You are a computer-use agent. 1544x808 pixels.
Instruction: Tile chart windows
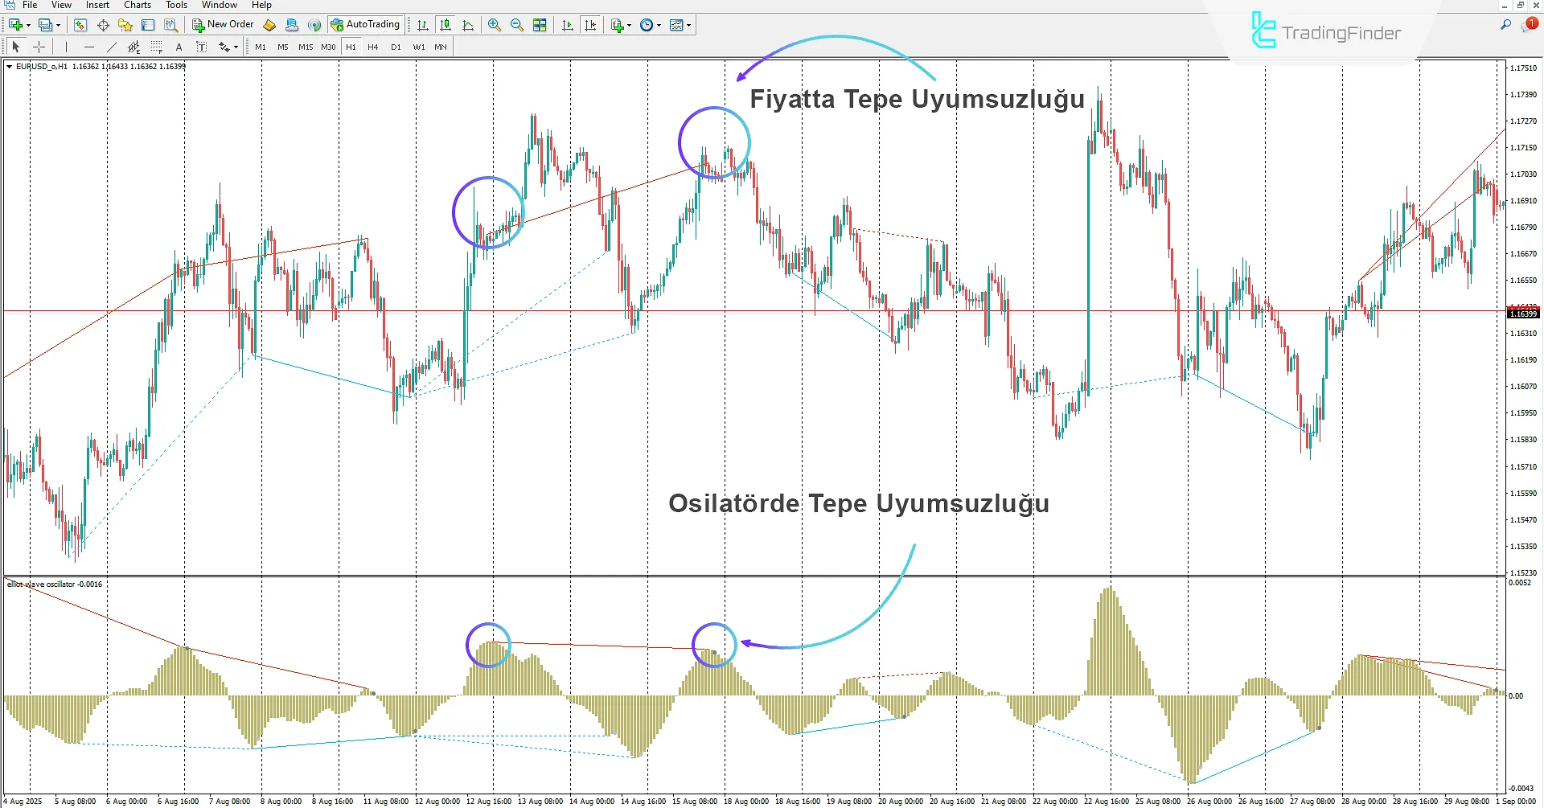point(540,25)
